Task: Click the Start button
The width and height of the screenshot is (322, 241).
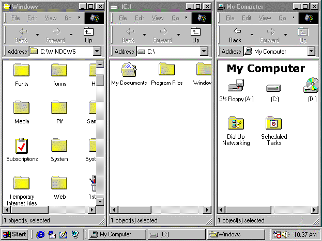Action: [14, 234]
